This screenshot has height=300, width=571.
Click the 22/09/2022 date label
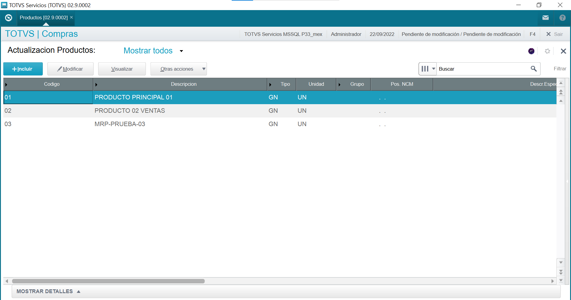382,34
